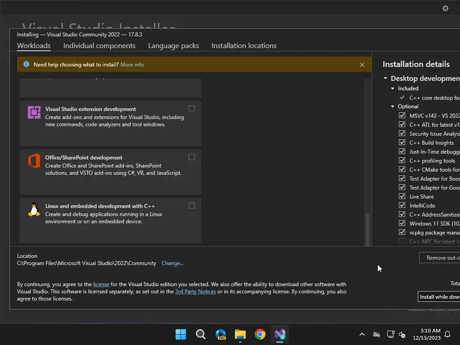
Task: Open the license link
Action: pyautogui.click(x=101, y=284)
